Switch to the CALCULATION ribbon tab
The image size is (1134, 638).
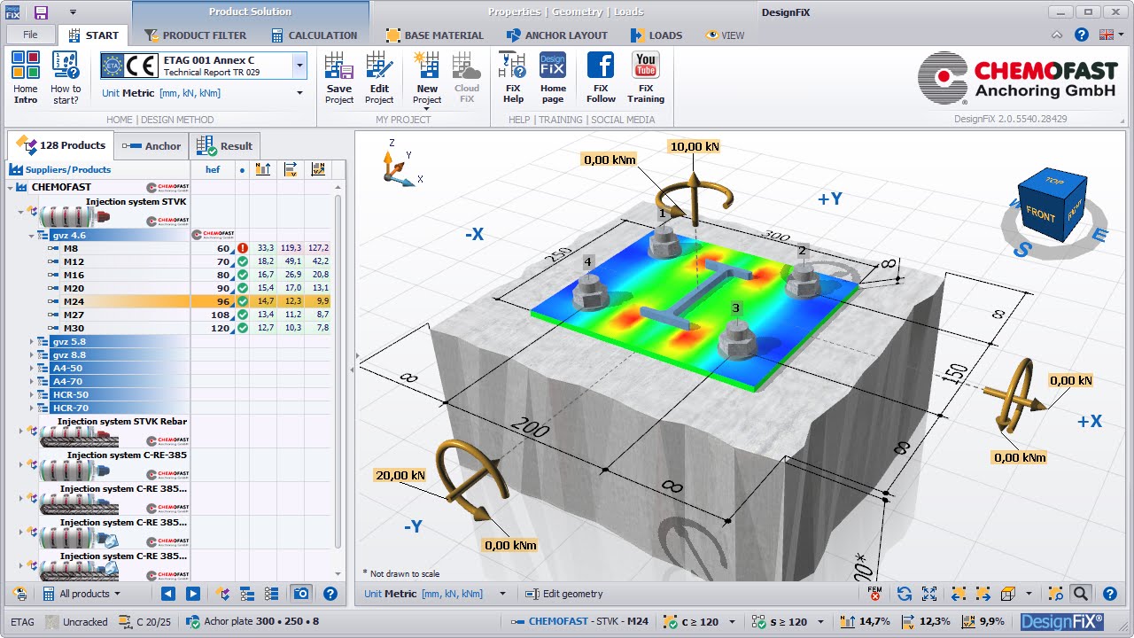tap(314, 35)
